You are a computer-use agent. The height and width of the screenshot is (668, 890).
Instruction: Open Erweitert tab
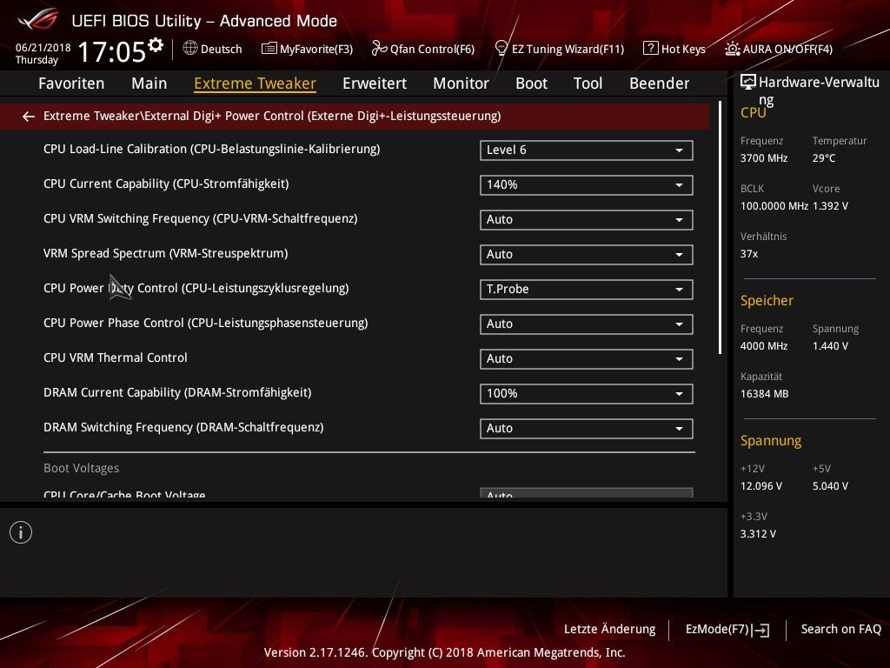coord(375,83)
